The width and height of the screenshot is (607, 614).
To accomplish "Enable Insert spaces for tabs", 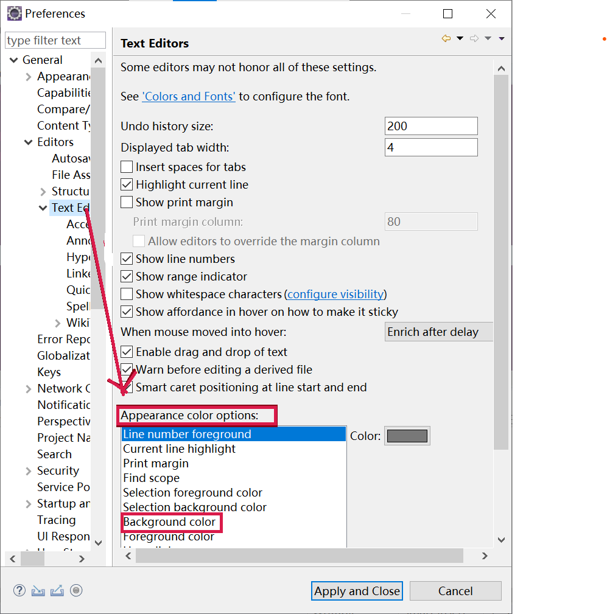I will [126, 167].
